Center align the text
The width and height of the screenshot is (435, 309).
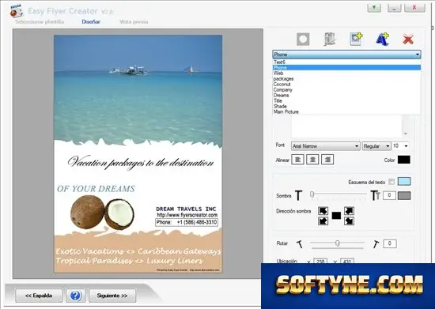click(x=312, y=160)
